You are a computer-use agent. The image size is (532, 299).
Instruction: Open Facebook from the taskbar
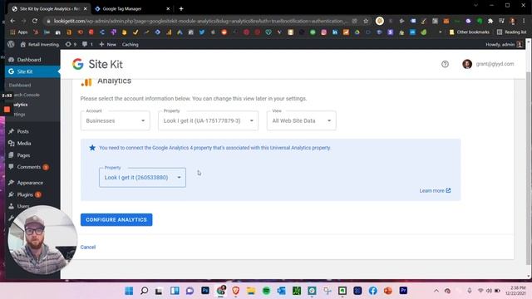[373, 291]
